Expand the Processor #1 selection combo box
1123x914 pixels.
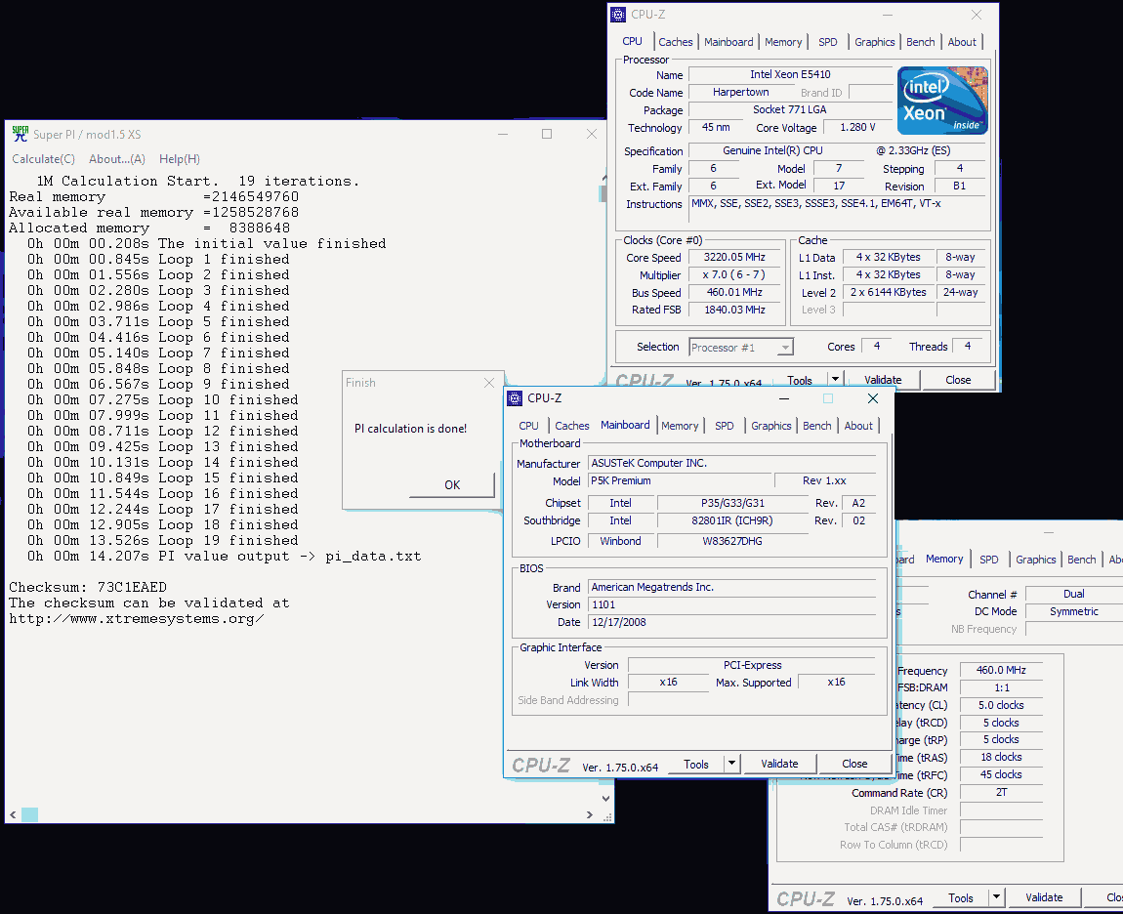pos(741,348)
